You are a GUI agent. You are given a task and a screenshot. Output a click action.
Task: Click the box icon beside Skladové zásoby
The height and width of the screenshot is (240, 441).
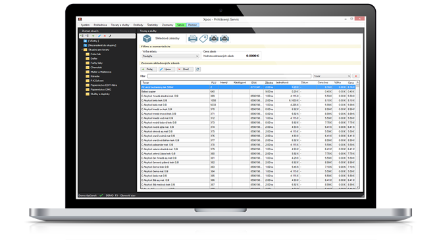click(x=147, y=39)
